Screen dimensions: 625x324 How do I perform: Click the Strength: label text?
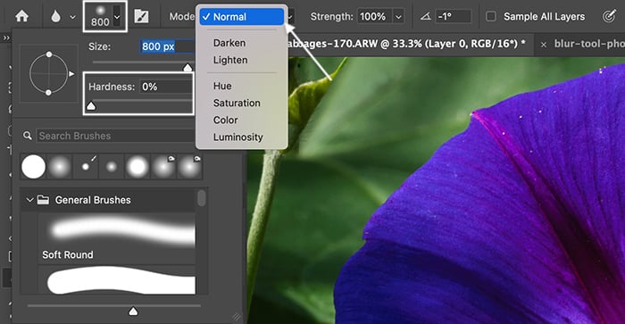click(x=331, y=16)
